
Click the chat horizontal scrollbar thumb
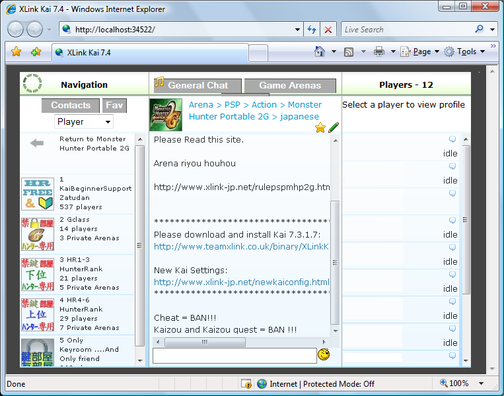(205, 342)
